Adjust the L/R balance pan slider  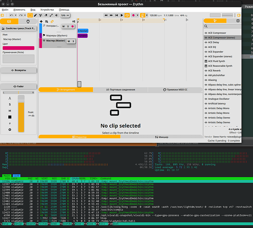(18, 93)
